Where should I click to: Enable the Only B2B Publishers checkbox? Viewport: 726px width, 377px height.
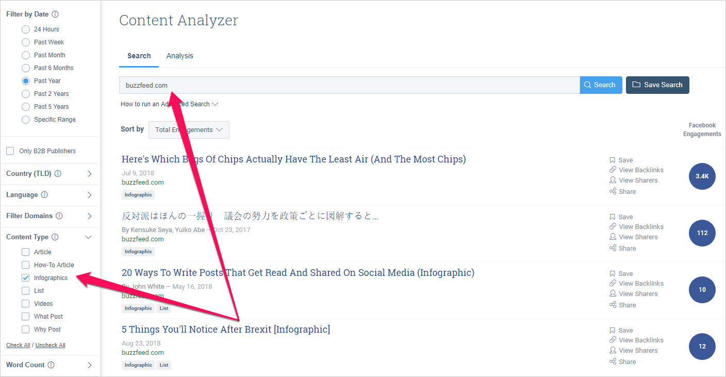click(x=10, y=151)
